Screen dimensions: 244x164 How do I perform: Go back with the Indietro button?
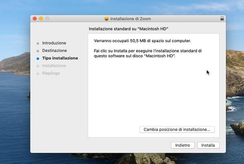click(x=183, y=145)
